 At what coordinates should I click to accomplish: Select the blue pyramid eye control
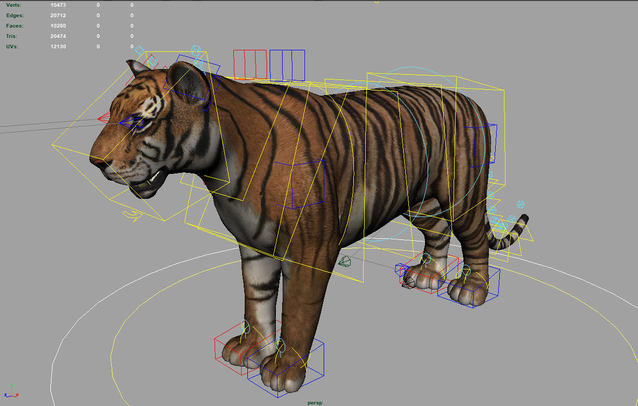coord(132,122)
